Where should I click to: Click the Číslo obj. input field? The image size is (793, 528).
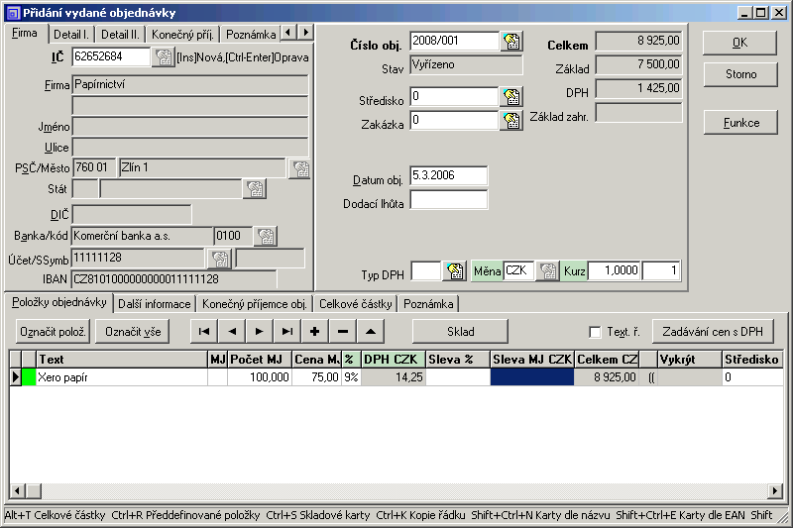455,41
